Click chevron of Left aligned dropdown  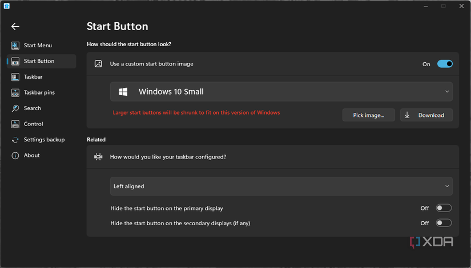(447, 186)
